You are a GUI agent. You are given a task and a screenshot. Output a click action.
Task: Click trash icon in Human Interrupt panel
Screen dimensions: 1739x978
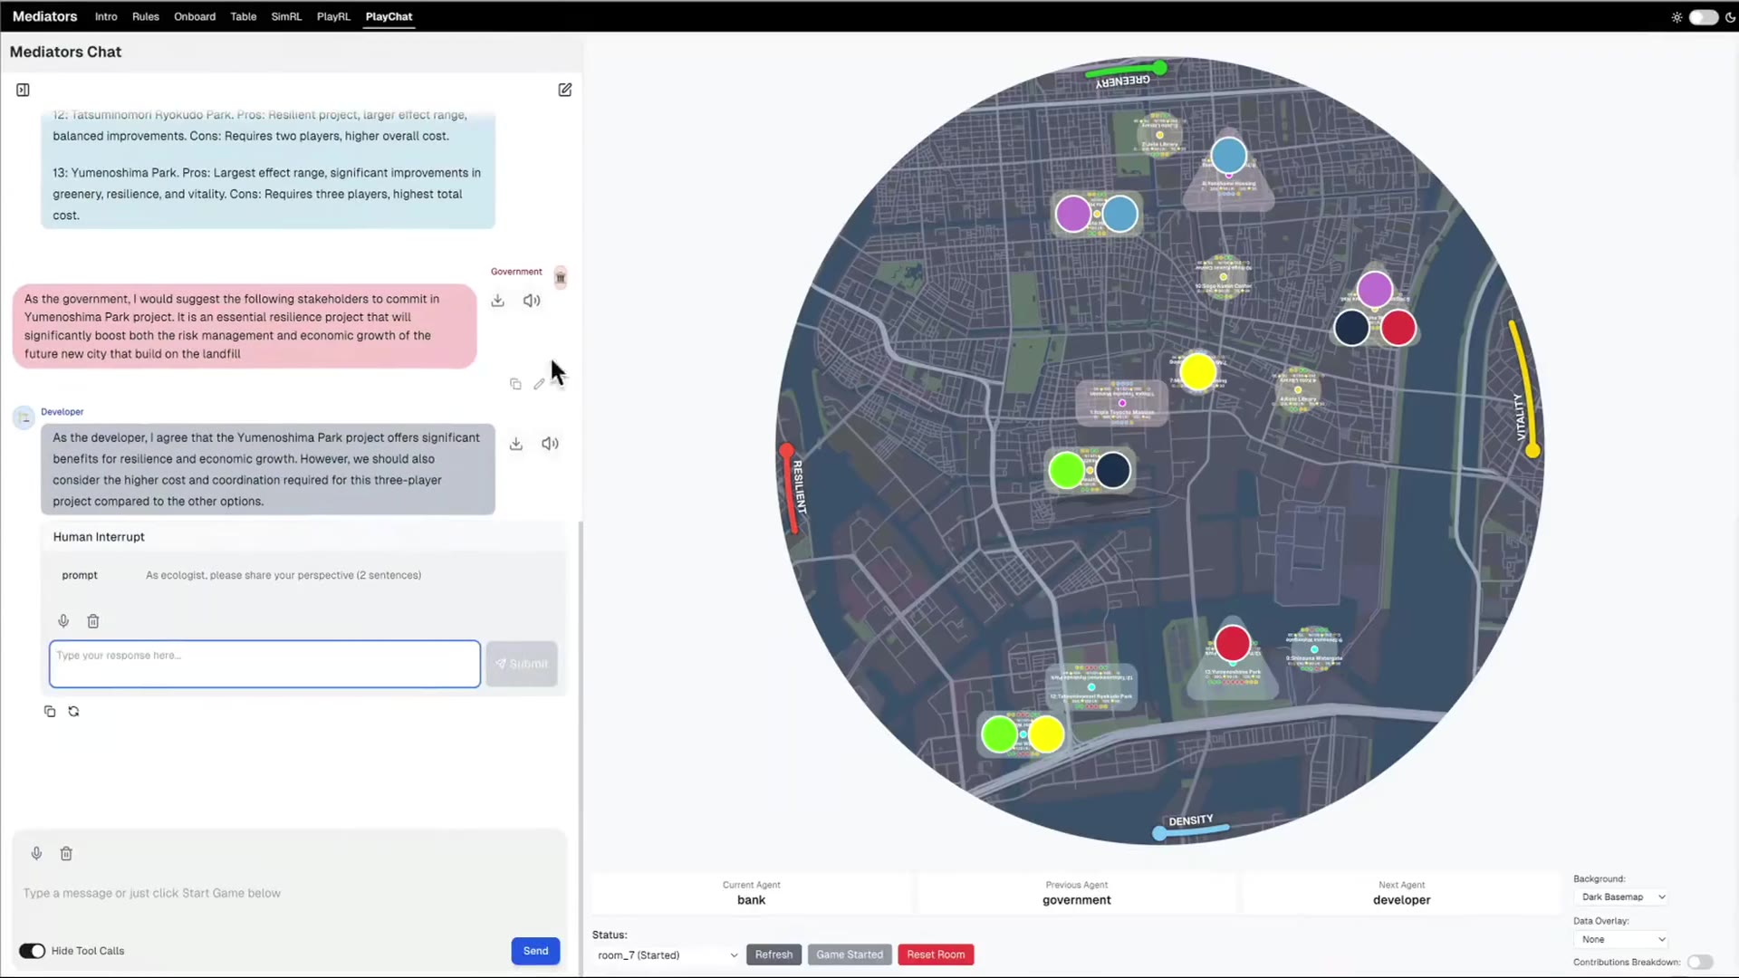[x=92, y=621]
